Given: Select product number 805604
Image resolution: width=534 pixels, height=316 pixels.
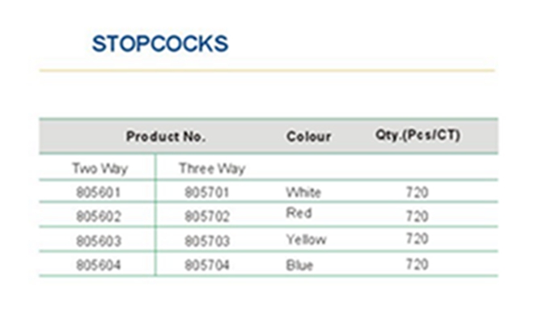Looking at the screenshot, I should (99, 265).
